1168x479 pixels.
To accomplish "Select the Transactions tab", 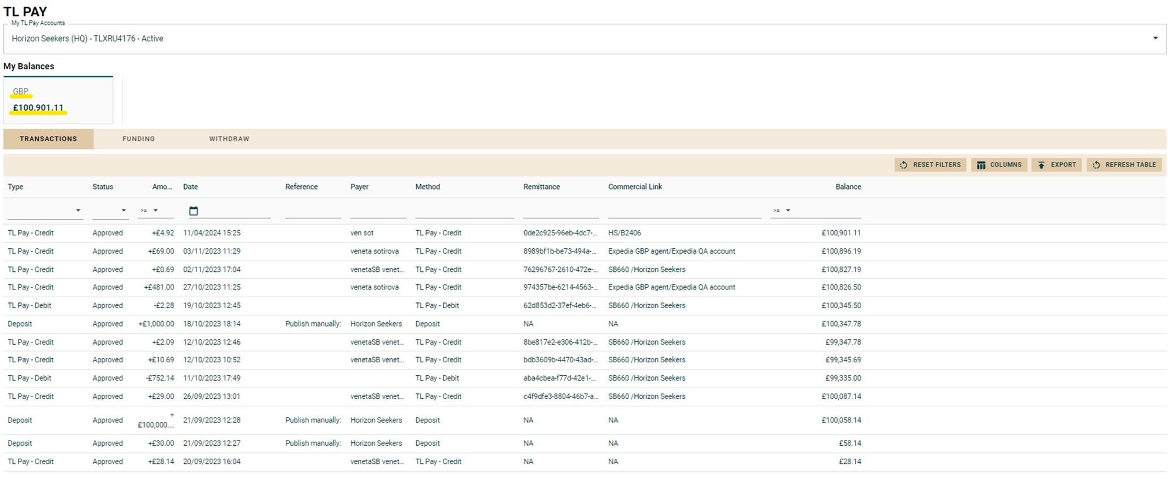I will point(49,139).
